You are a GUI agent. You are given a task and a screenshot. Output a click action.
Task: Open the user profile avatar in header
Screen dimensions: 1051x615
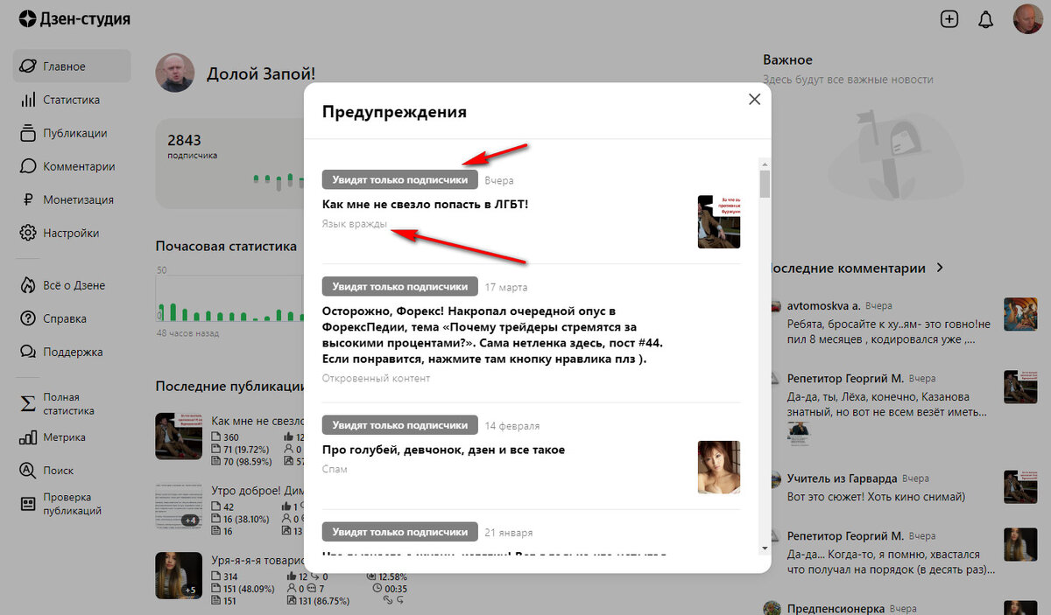tap(1027, 18)
